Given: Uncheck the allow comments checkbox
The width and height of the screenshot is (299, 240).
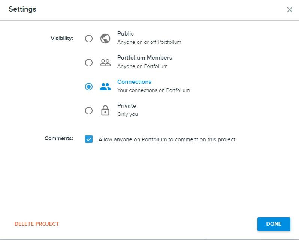Looking at the screenshot, I should tap(89, 139).
